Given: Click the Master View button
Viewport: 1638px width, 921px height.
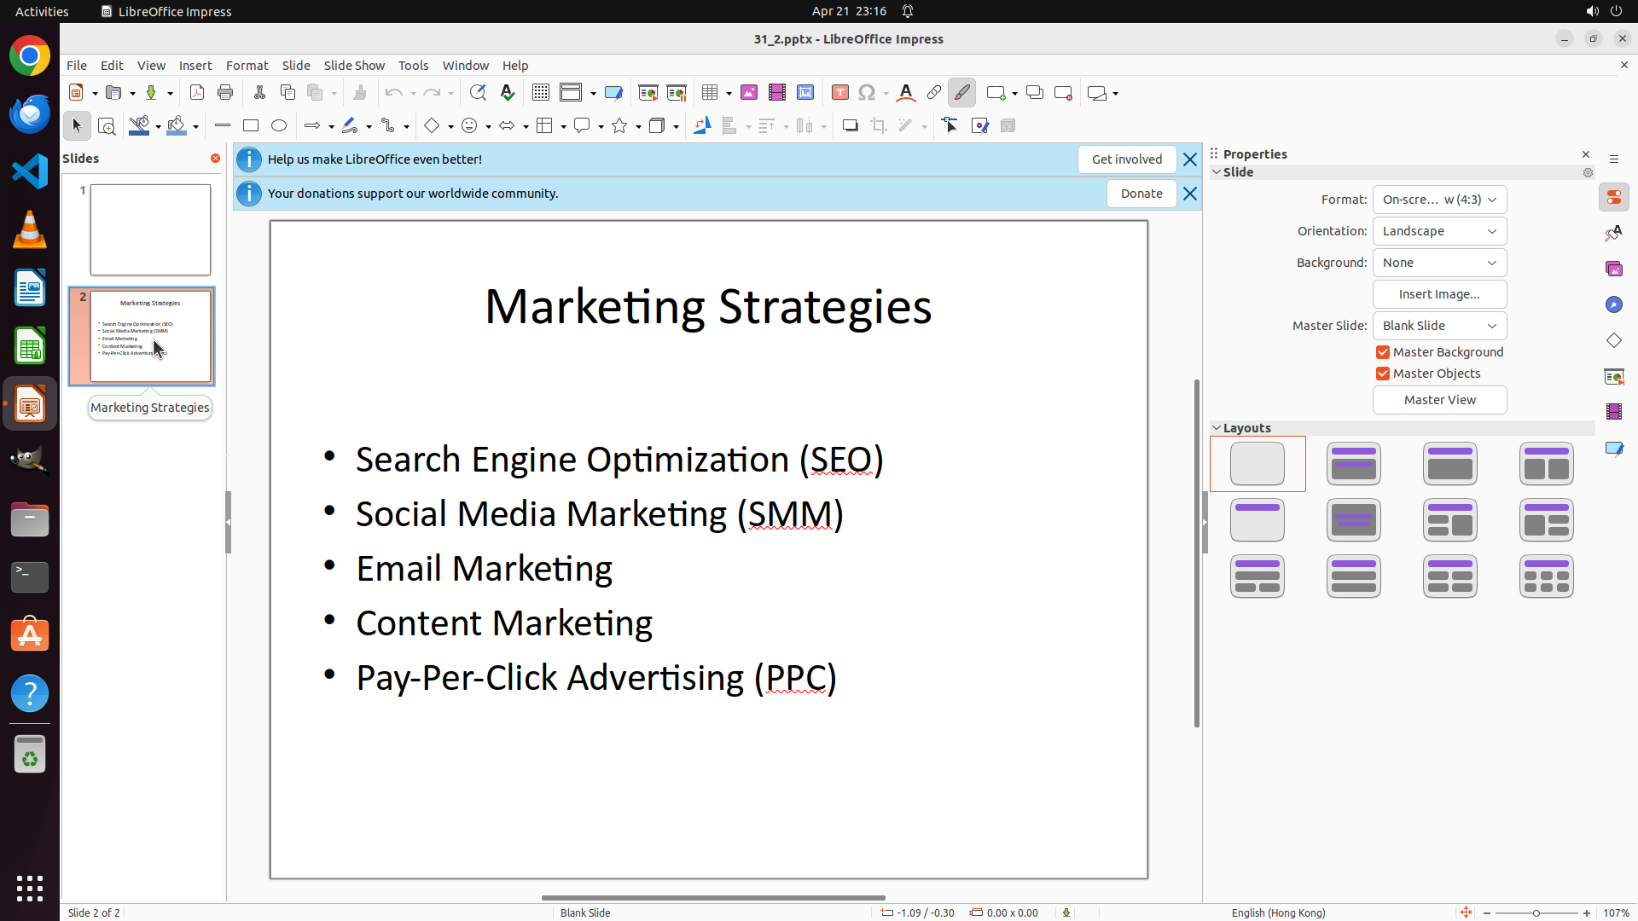Looking at the screenshot, I should click(x=1439, y=400).
